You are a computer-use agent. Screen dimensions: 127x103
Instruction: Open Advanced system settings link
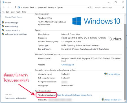pos(16,34)
